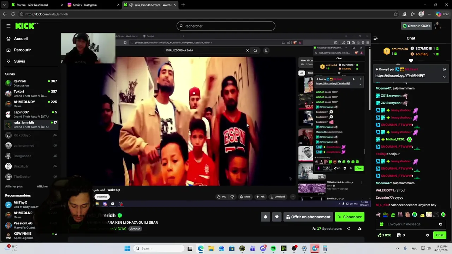
Task: Open offline channel Rick3dayo
Action: click(x=31, y=135)
